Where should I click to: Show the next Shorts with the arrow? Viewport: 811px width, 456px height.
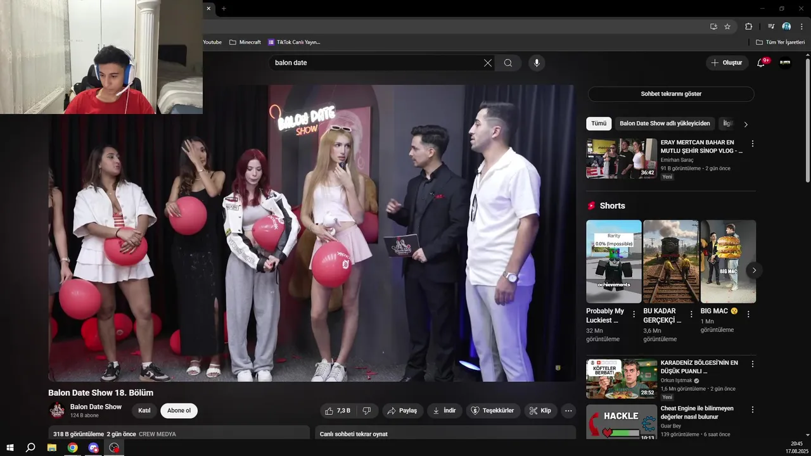[754, 270]
